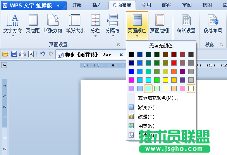227x155 pixels.
Task: Click the 图案(N) pattern icon
Action: pyautogui.click(x=131, y=126)
